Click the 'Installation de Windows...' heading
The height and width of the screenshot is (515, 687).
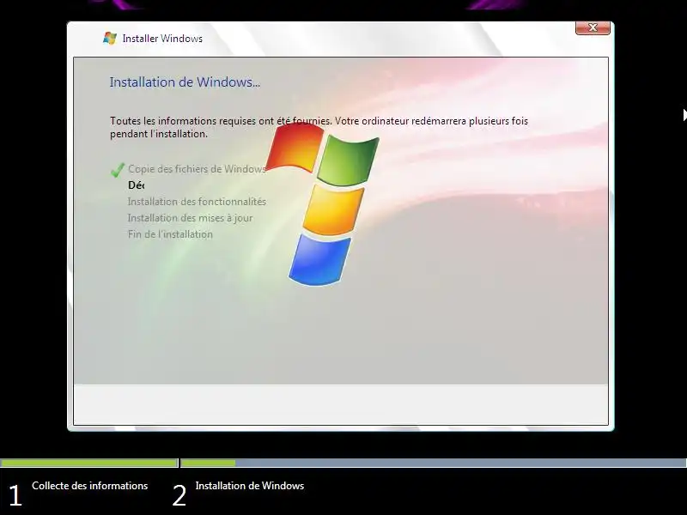tap(185, 82)
